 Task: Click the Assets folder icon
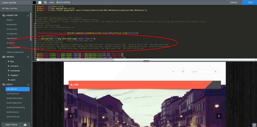click(4, 84)
